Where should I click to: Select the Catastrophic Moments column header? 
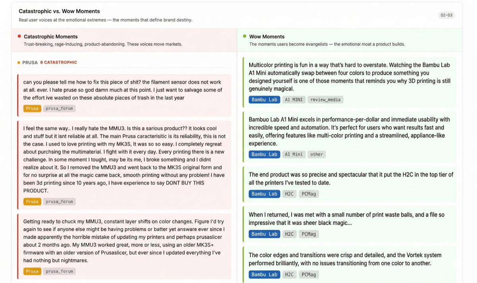tap(50, 37)
